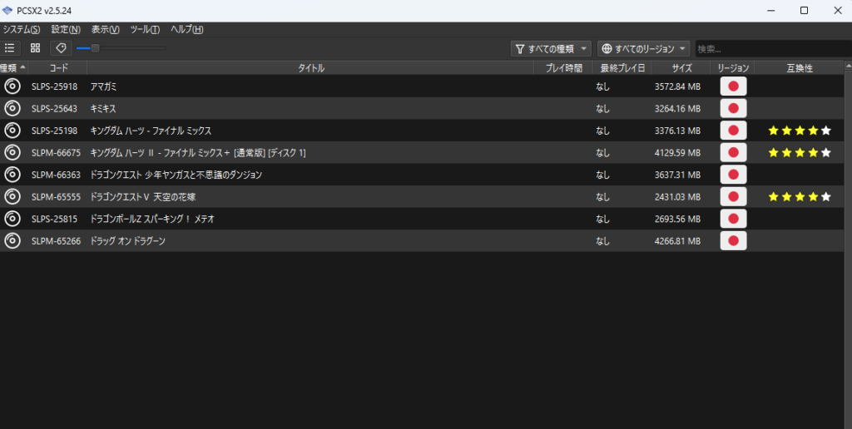Select ドラゴンクエスト 少年ヤンガスと不思議のダンジョン title
Image resolution: width=852 pixels, height=429 pixels.
tap(176, 175)
